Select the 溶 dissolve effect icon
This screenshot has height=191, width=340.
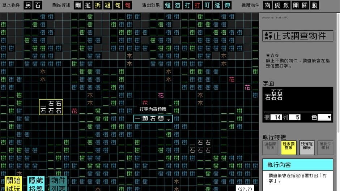[178, 5]
